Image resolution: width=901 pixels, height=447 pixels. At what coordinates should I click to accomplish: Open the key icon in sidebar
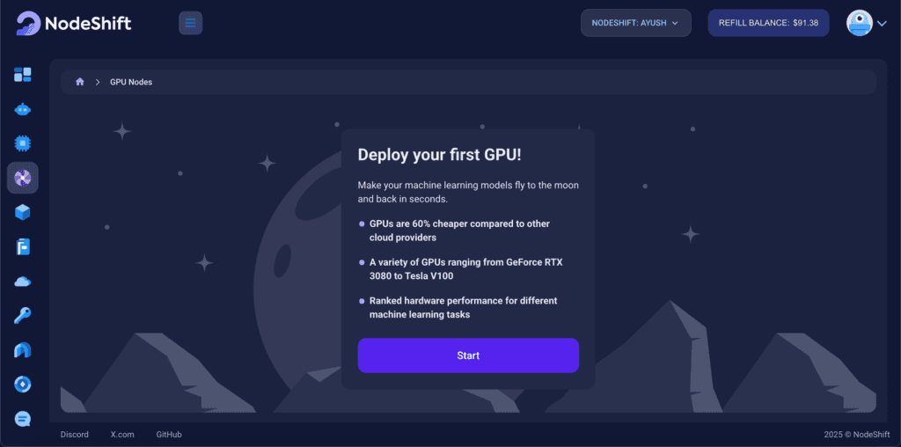pos(22,315)
